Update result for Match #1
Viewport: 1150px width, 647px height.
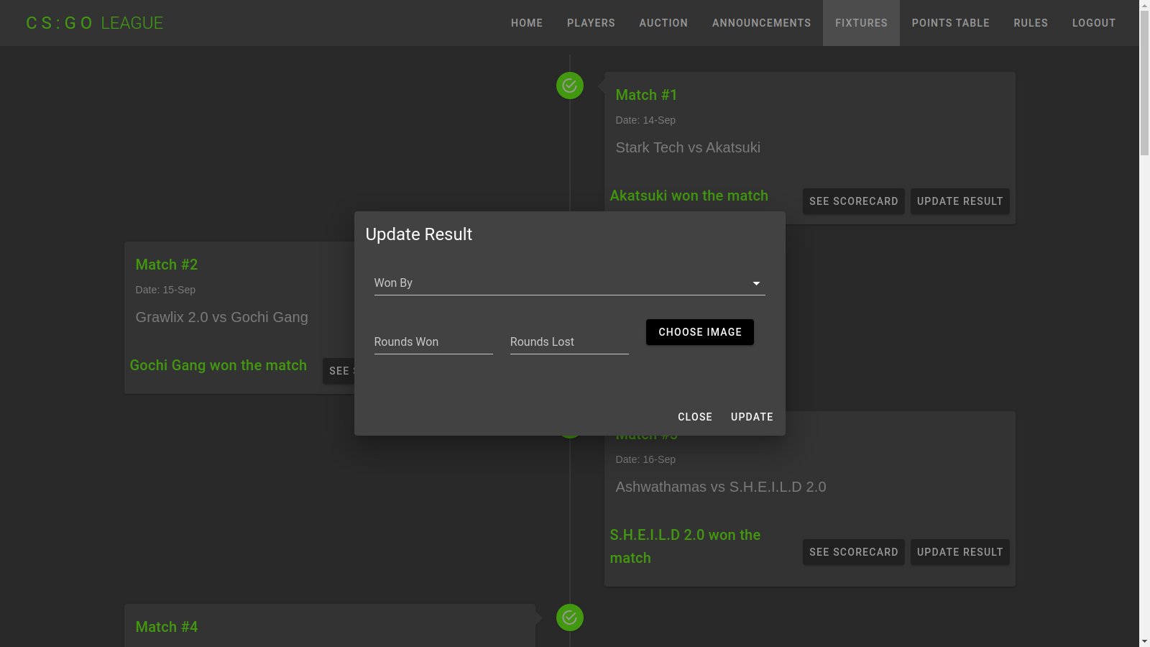pyautogui.click(x=960, y=201)
